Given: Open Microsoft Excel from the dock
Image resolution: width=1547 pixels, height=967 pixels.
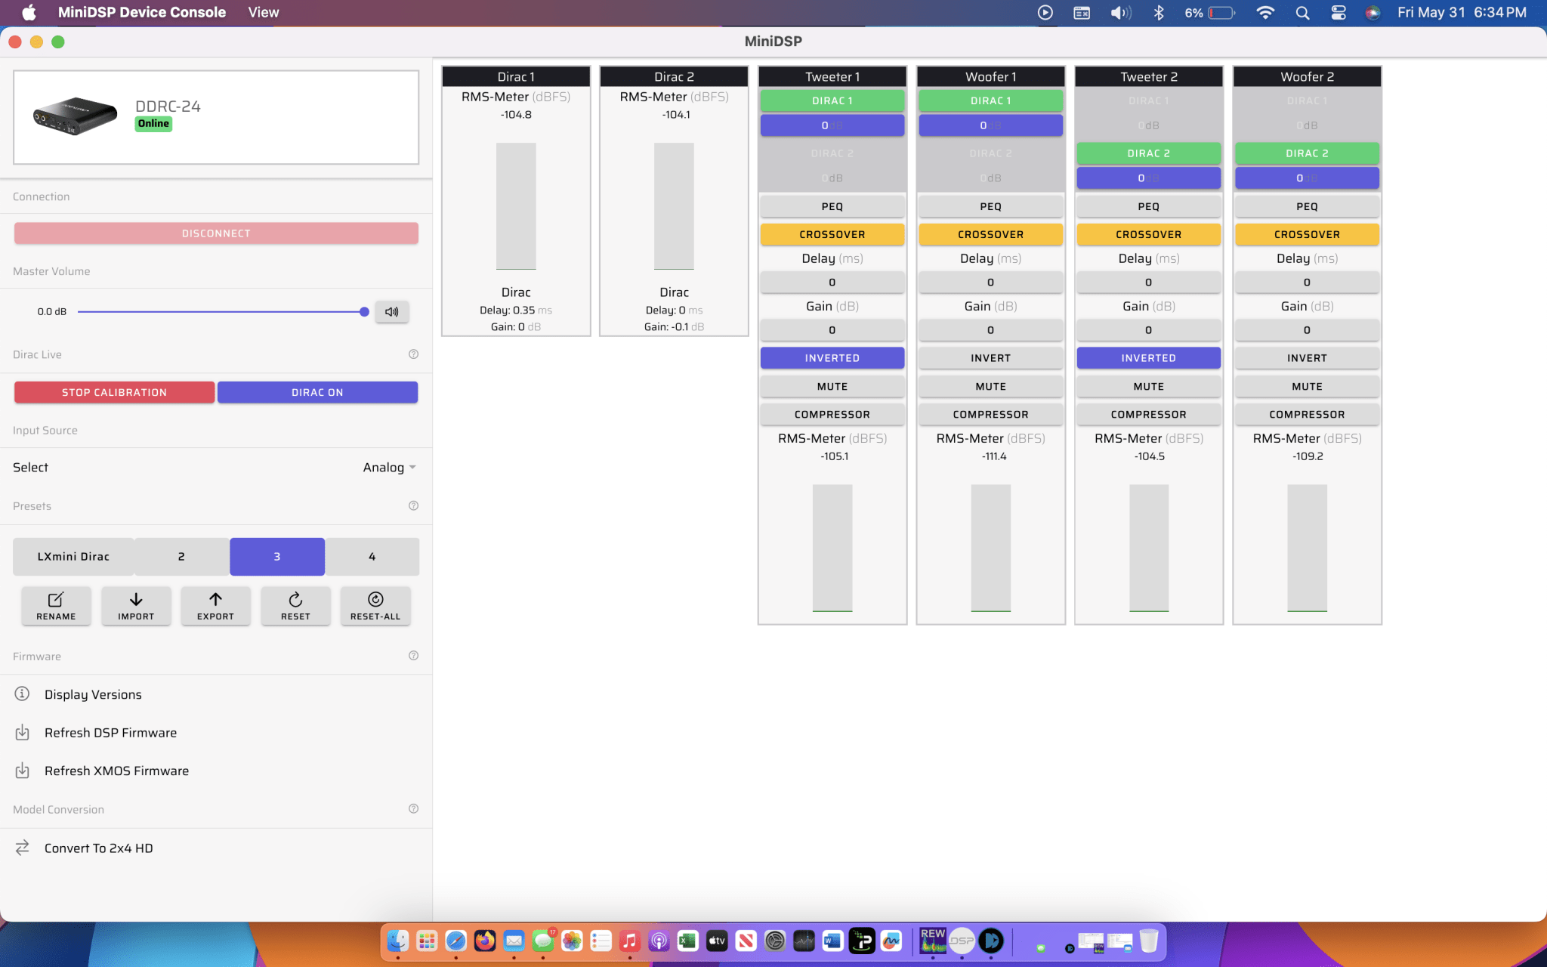Looking at the screenshot, I should coord(687,941).
